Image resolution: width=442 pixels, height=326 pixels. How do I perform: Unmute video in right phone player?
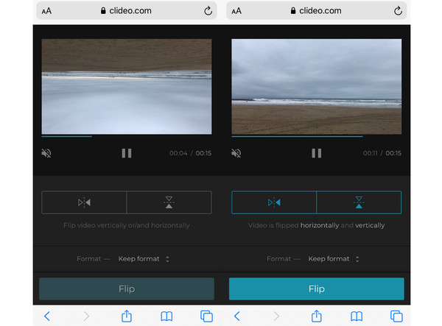236,153
